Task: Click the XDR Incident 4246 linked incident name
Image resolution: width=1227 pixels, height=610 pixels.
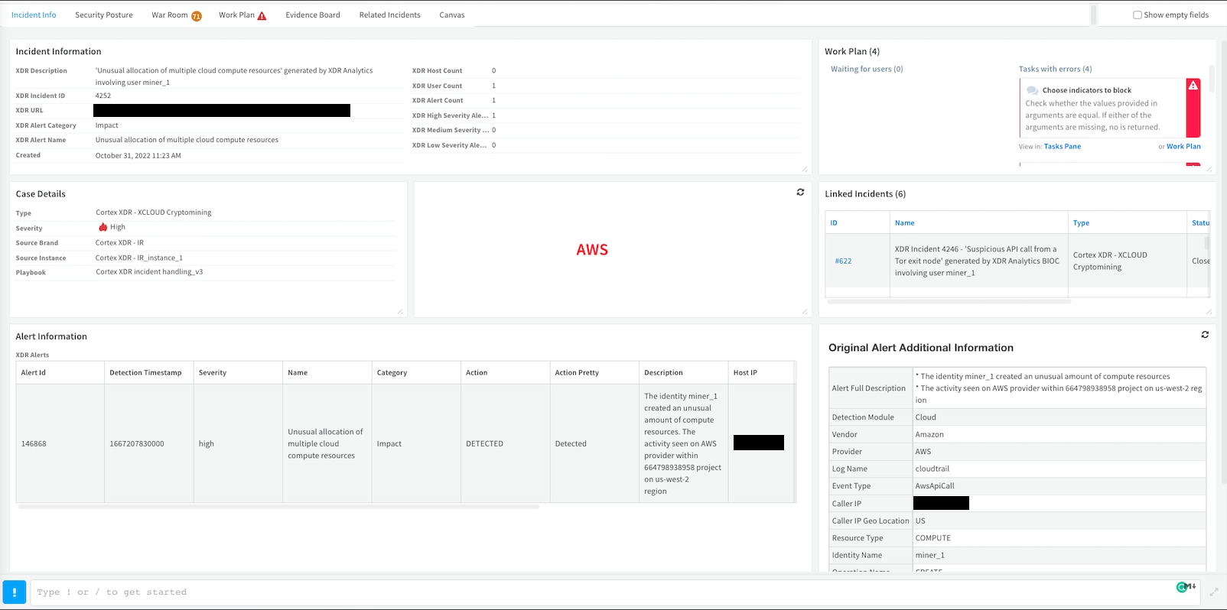Action: pyautogui.click(x=977, y=261)
